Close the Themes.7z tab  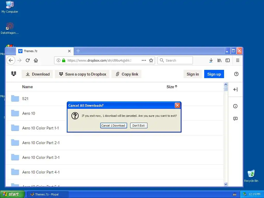(69, 51)
